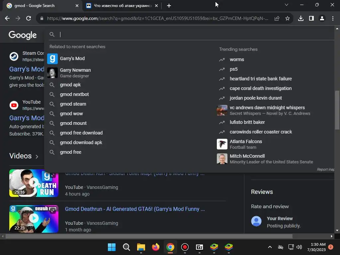Play the 22:23 Deathrun video thumbnail
Screen dimensions: 340x255
[x=34, y=219]
